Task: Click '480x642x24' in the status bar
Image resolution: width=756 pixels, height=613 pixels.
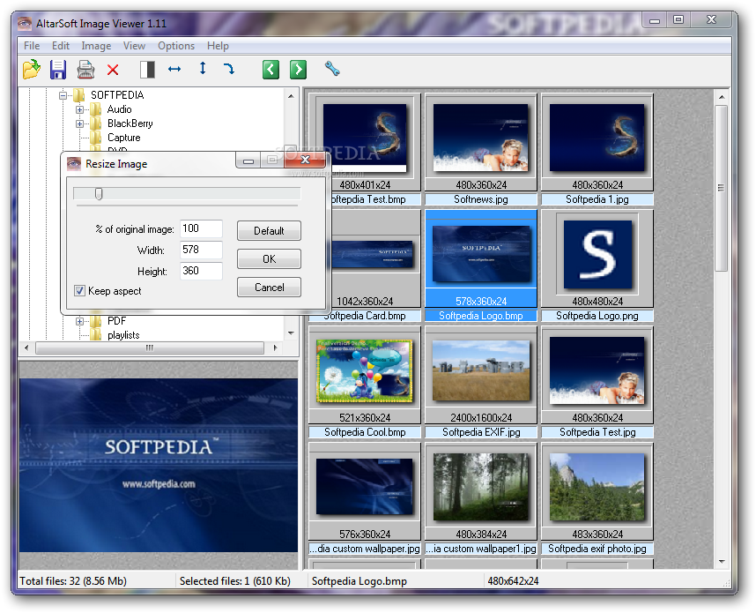Action: click(x=513, y=581)
